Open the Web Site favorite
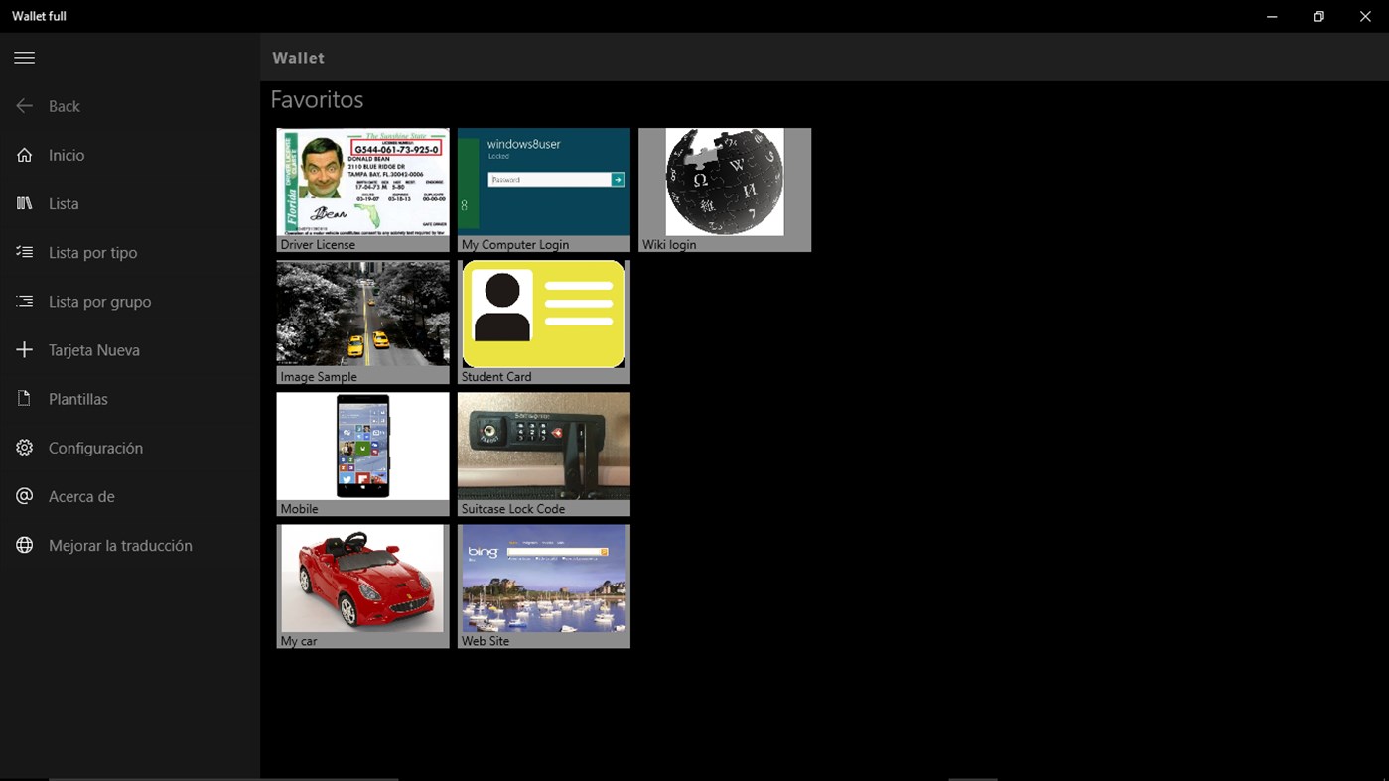The image size is (1389, 781). [543, 585]
